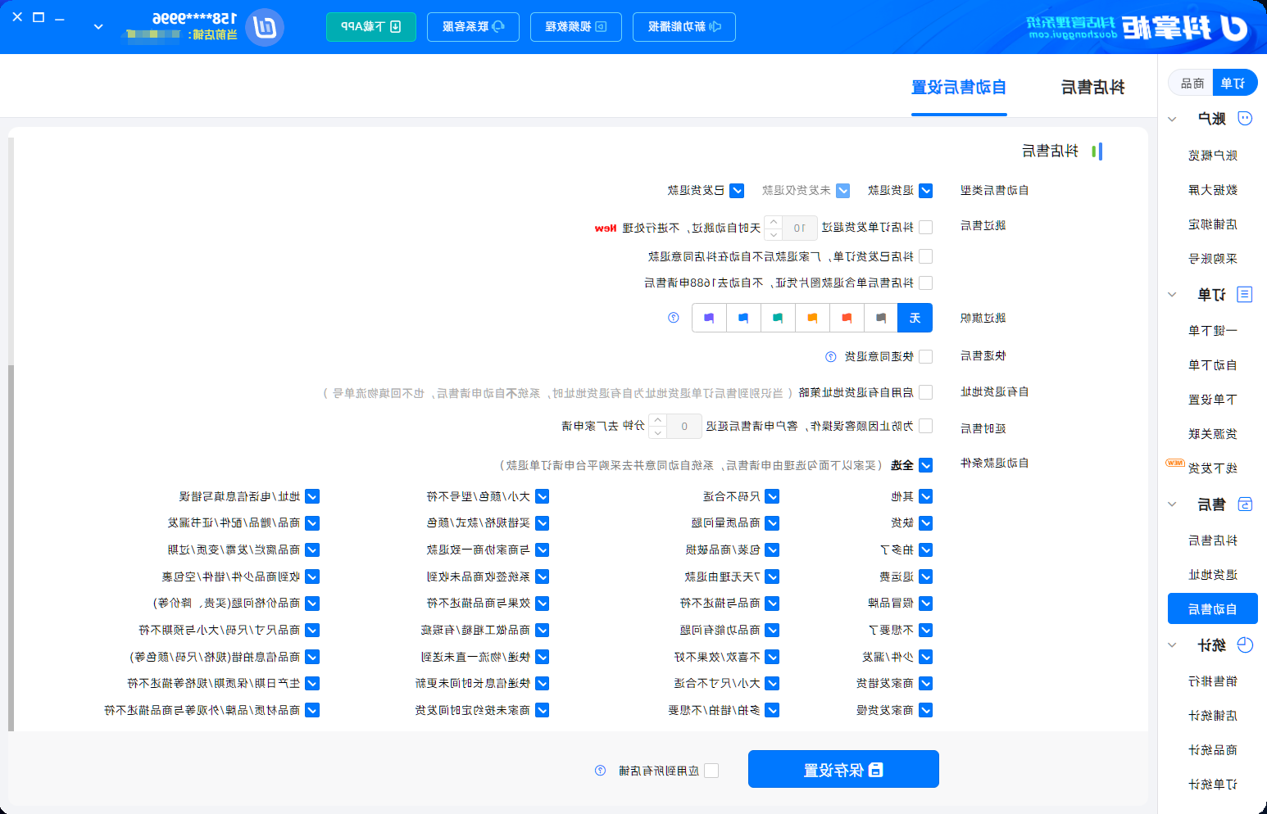Screen dimensions: 1267x814
Task: Collapse the 账户 sidebar section chevron
Action: click(1172, 120)
